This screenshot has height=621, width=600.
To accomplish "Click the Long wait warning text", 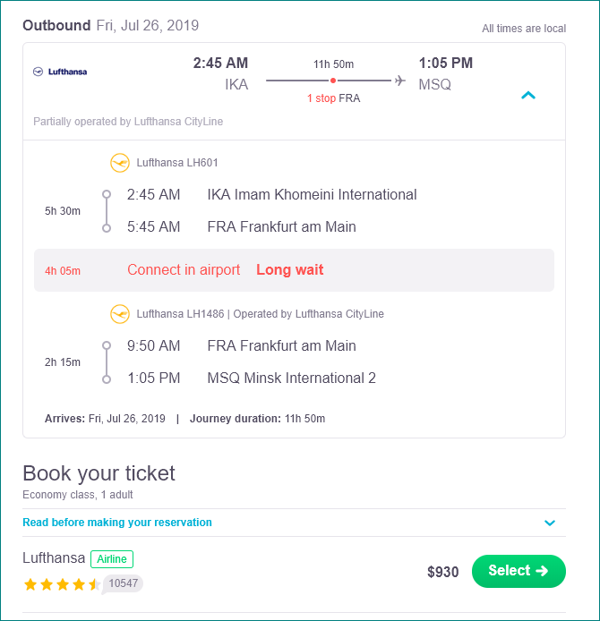I will (x=289, y=269).
